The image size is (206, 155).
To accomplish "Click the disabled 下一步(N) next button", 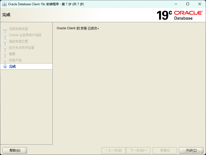I will pyautogui.click(x=138, y=150).
